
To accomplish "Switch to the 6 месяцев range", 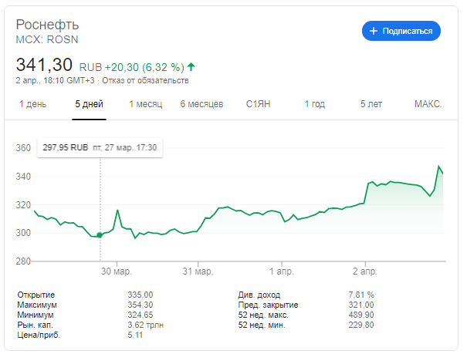I will 201,104.
